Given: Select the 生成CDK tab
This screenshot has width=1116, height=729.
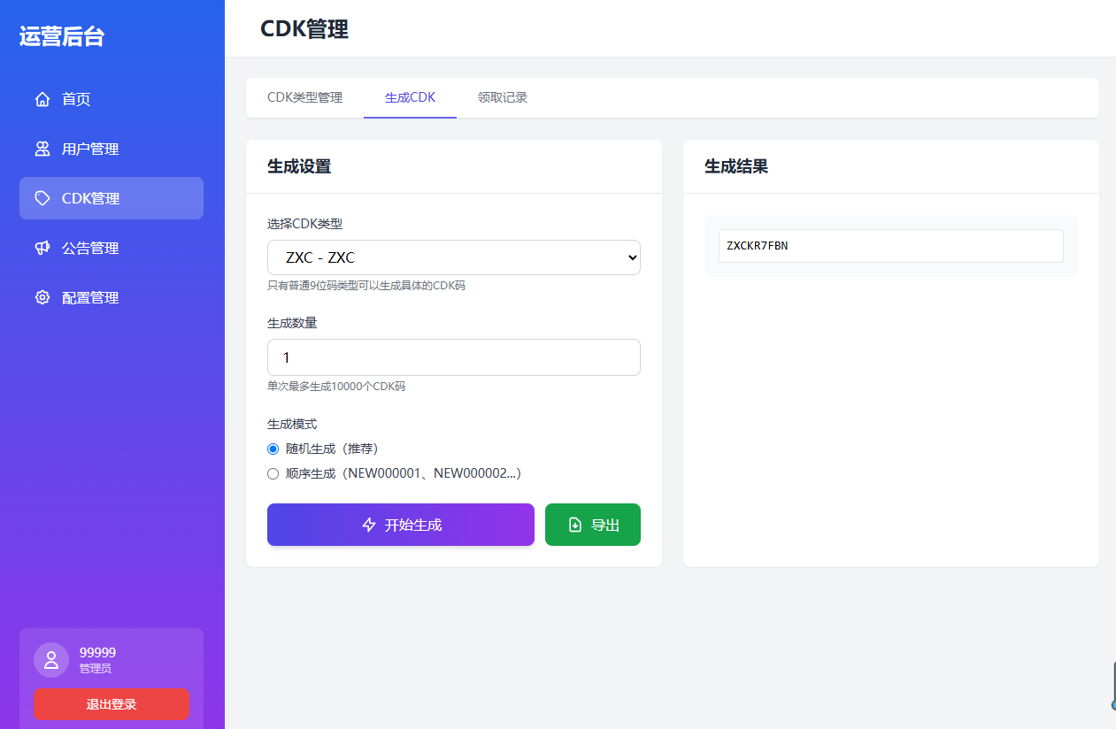Looking at the screenshot, I should tap(410, 97).
